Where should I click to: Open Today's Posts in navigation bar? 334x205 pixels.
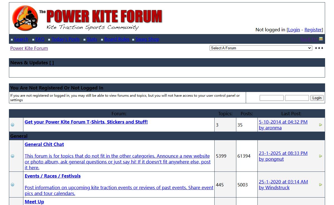coord(65,39)
